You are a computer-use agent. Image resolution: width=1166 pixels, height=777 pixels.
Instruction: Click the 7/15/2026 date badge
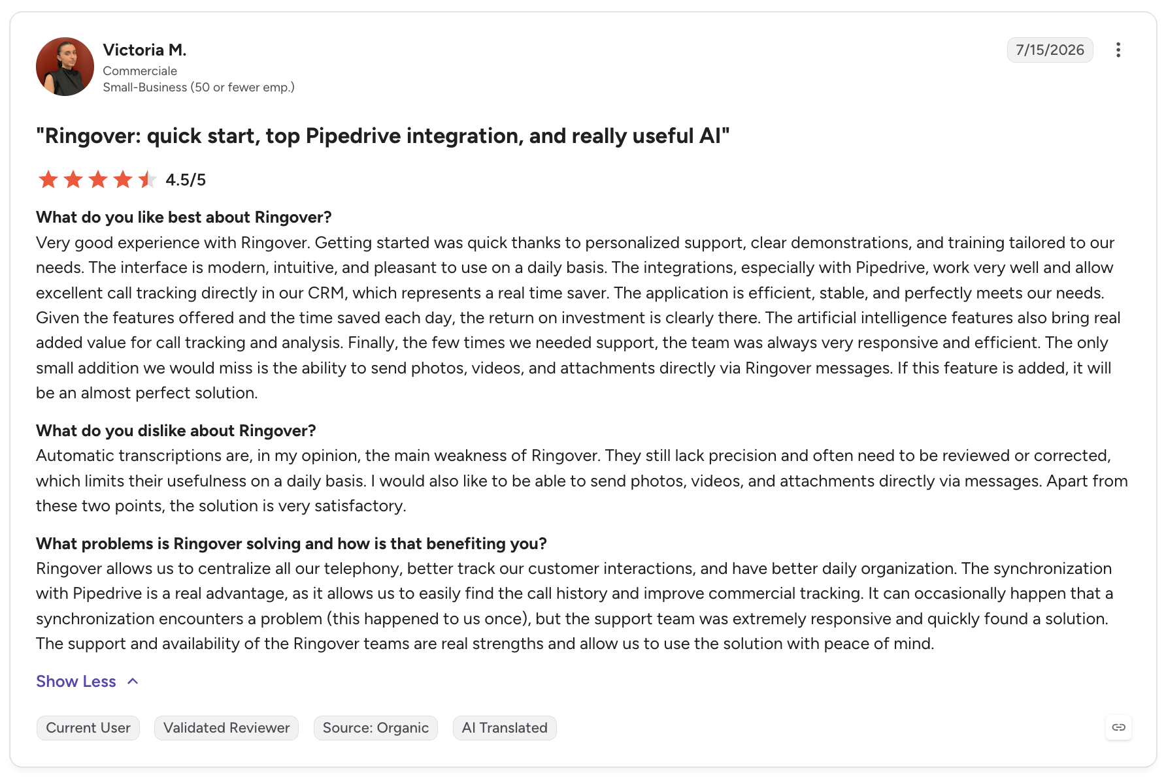pos(1050,50)
